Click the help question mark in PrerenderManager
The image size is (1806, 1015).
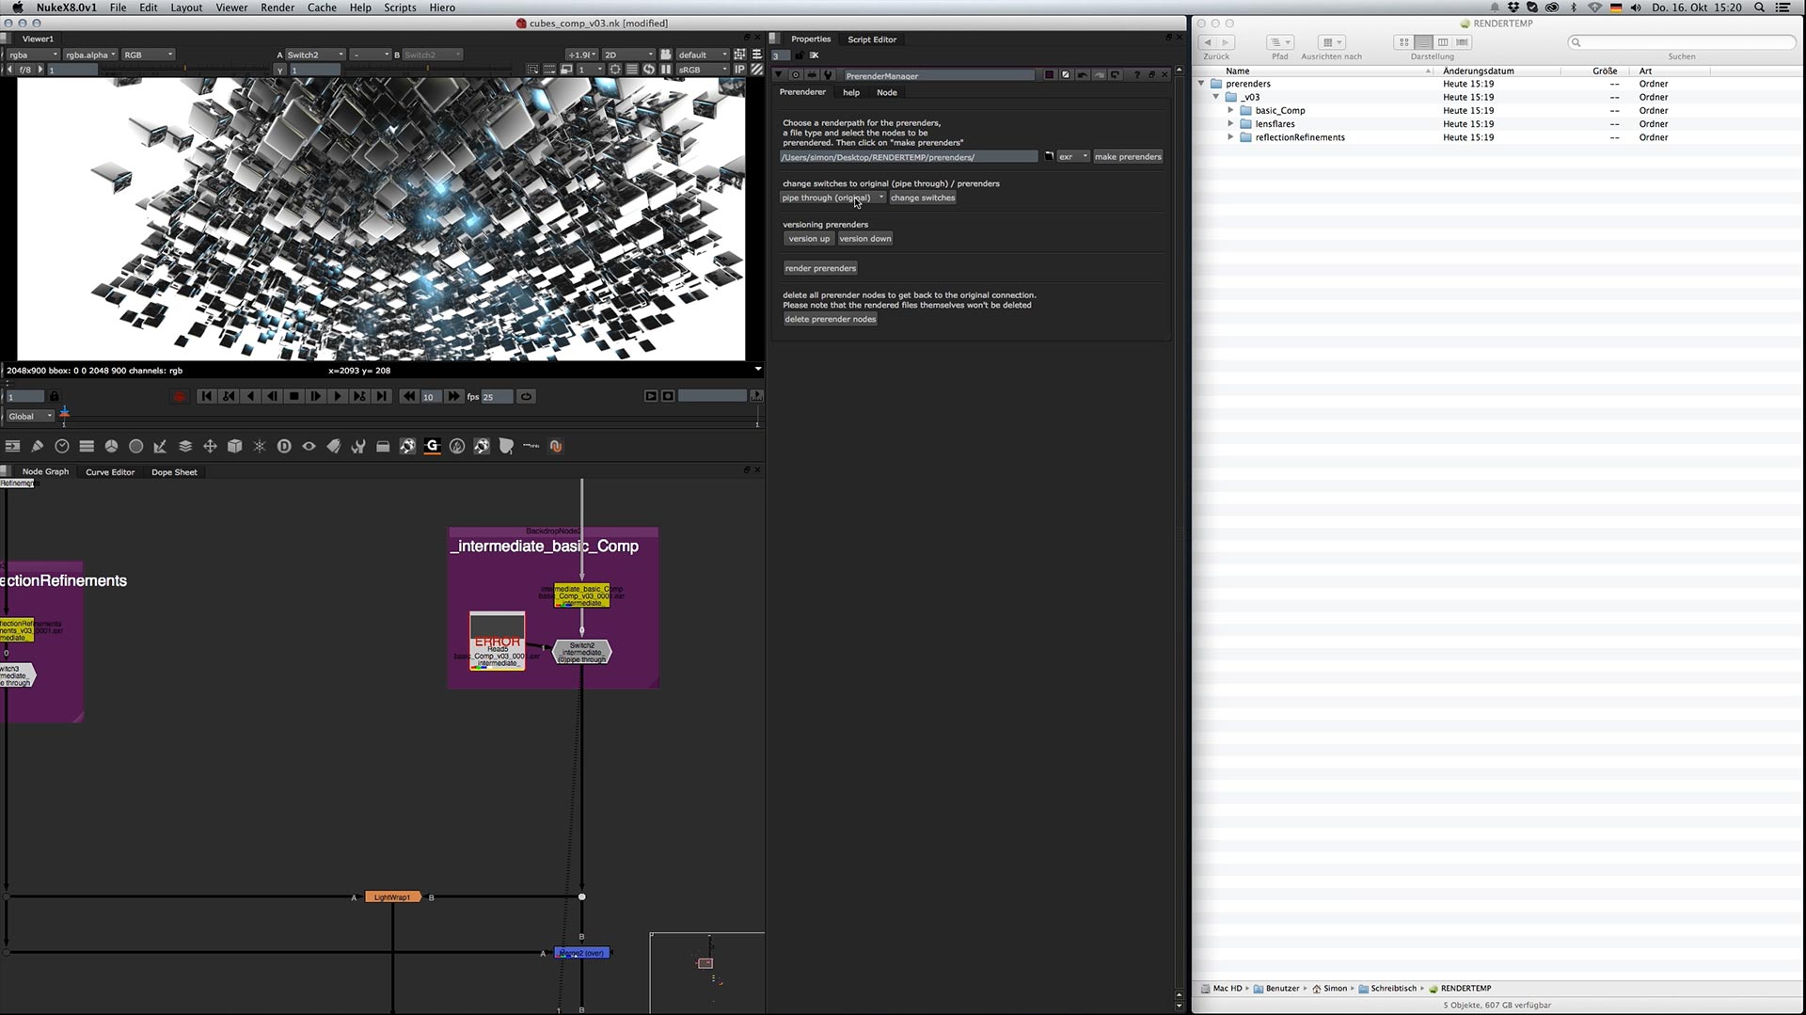tap(1136, 75)
